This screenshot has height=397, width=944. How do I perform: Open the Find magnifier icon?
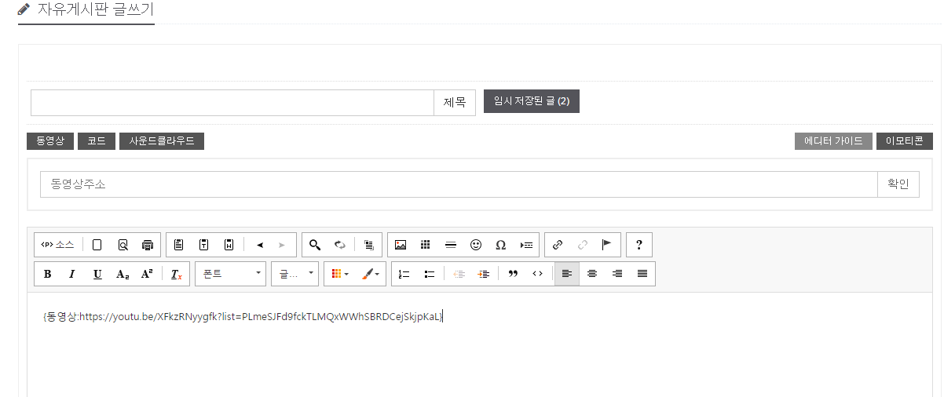pyautogui.click(x=315, y=245)
